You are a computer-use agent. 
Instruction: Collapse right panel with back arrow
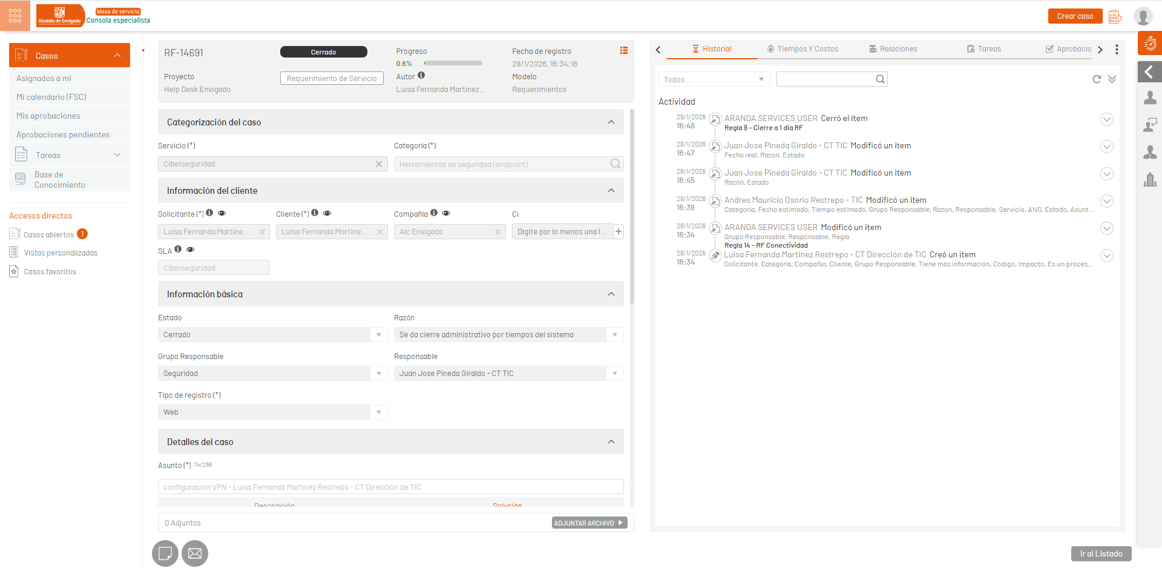click(x=1150, y=72)
